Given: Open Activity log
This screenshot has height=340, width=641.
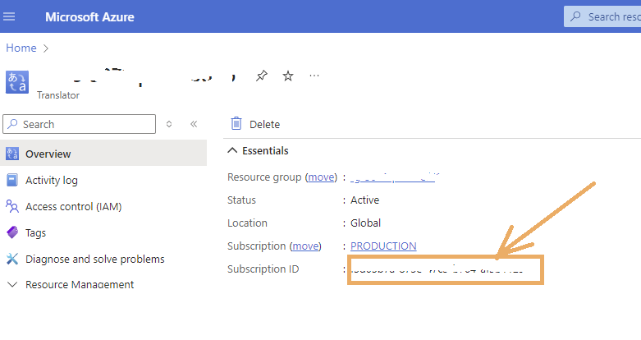Looking at the screenshot, I should (x=52, y=180).
